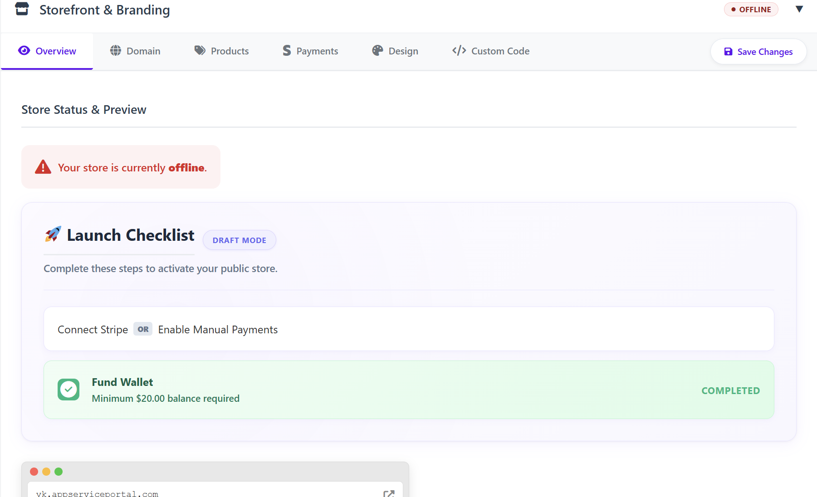Toggle the Fund Wallet green checkbox
The height and width of the screenshot is (497, 817).
point(68,390)
